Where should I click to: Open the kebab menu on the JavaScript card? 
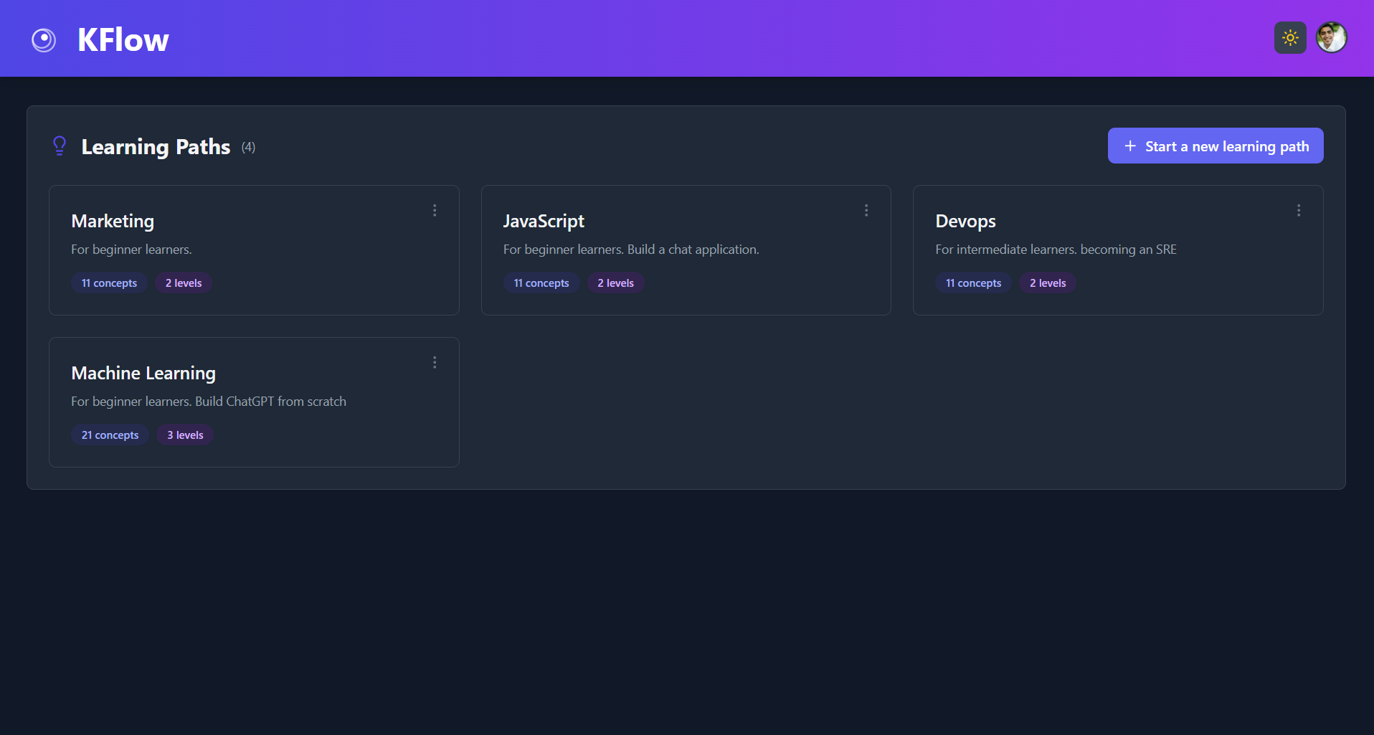tap(866, 210)
